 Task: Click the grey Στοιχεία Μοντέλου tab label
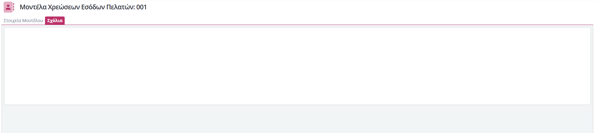pyautogui.click(x=23, y=21)
